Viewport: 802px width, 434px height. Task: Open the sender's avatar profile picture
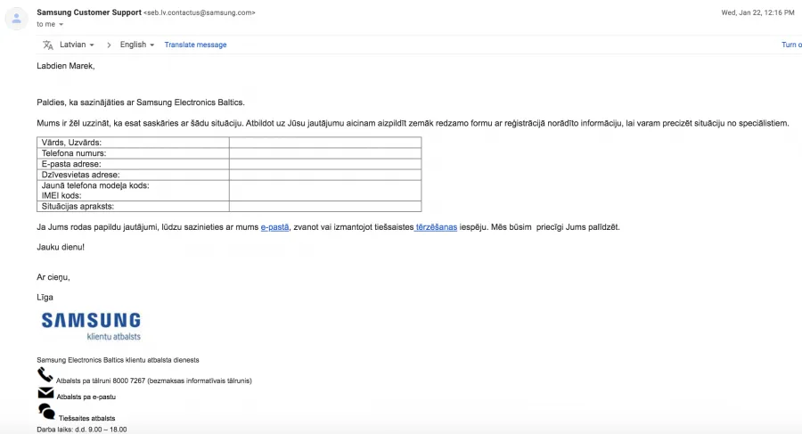pos(16,19)
